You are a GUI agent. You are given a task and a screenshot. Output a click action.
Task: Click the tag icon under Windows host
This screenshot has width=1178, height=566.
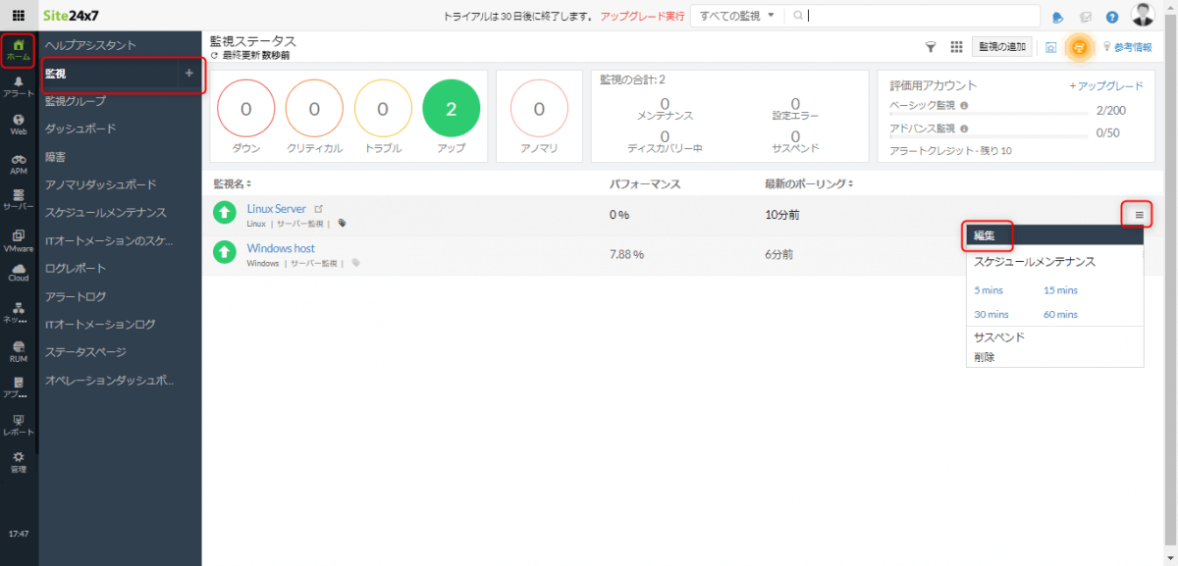coord(355,263)
